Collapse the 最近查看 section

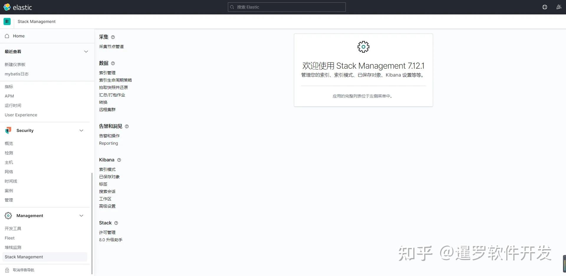click(x=86, y=52)
